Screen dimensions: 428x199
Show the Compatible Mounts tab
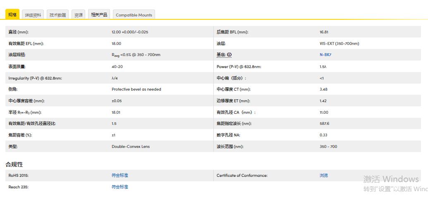(x=134, y=15)
